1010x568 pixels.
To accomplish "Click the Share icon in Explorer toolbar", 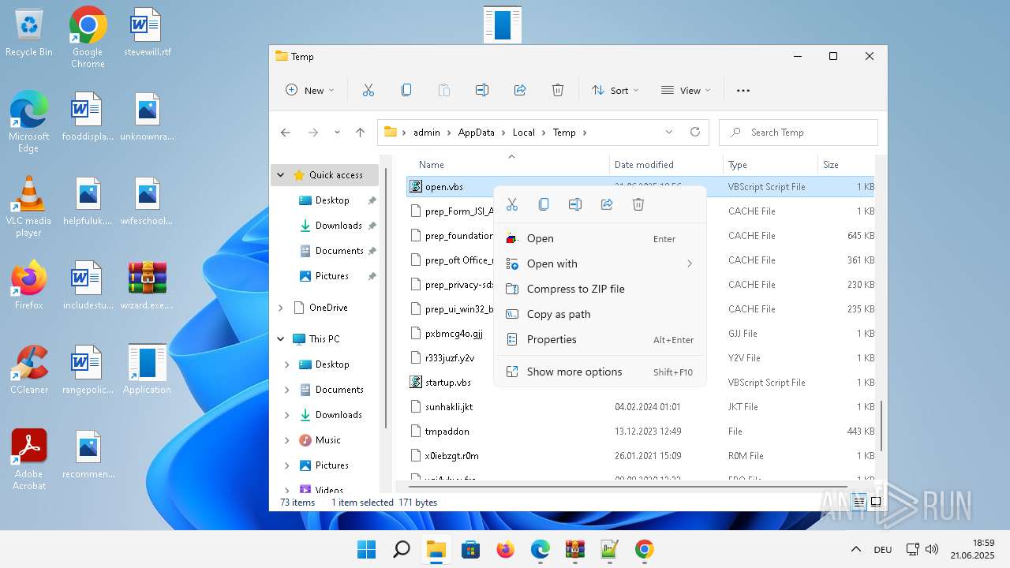I will click(520, 90).
